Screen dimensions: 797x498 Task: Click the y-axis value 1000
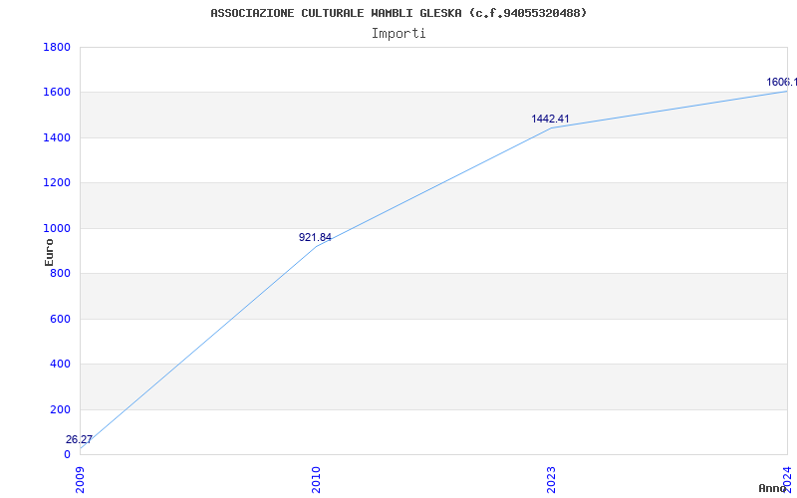(x=57, y=228)
